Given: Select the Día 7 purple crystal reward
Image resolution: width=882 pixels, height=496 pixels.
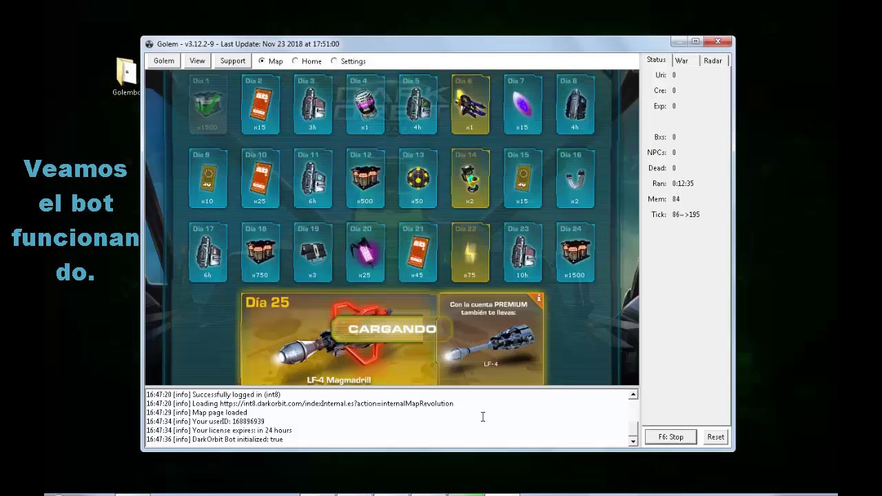Looking at the screenshot, I should coord(522,105).
